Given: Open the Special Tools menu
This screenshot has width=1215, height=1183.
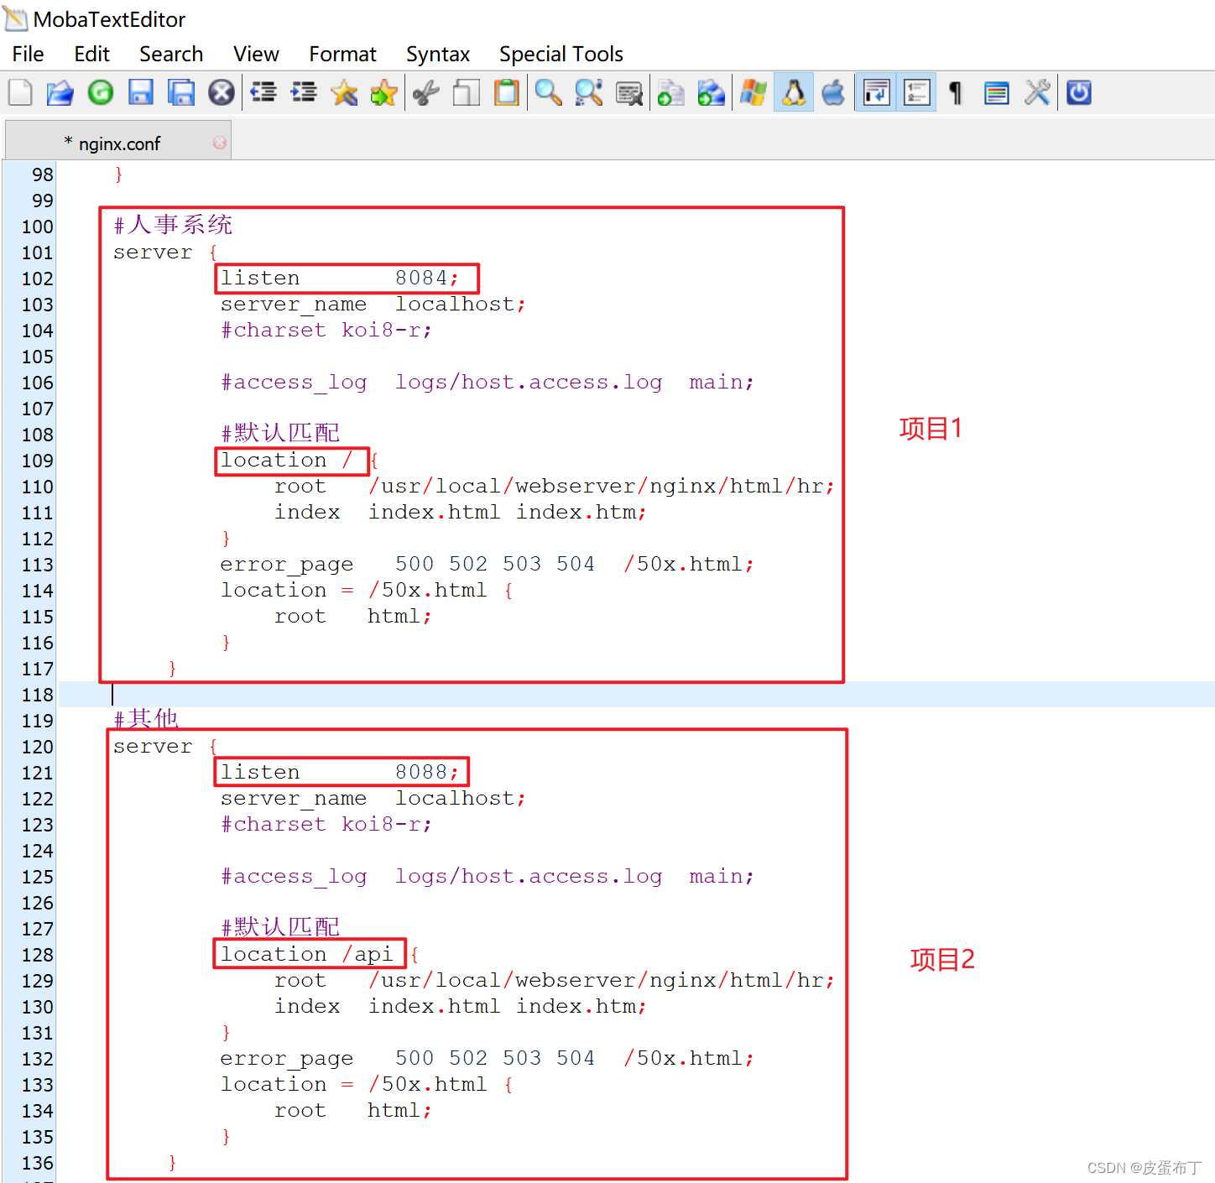Looking at the screenshot, I should pyautogui.click(x=561, y=53).
